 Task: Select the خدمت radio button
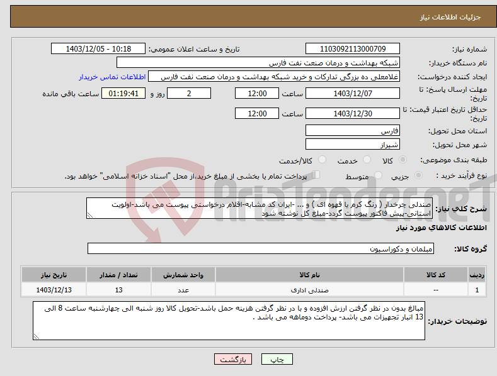(367, 160)
